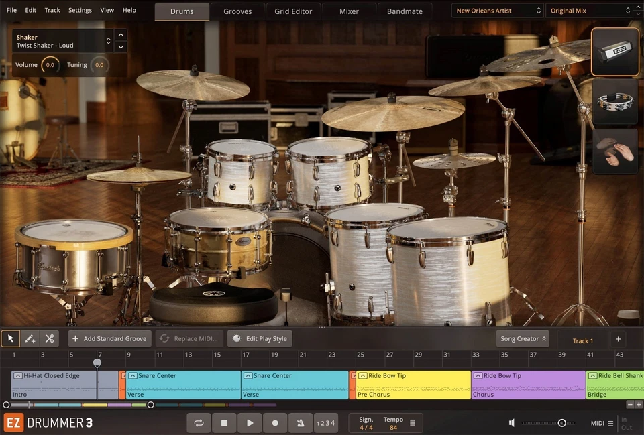Click Add Standard Groove
This screenshot has height=435, width=644.
pos(109,338)
